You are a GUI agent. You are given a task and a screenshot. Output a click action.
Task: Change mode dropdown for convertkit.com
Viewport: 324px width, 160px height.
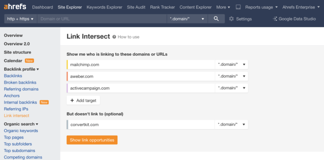coord(231,125)
